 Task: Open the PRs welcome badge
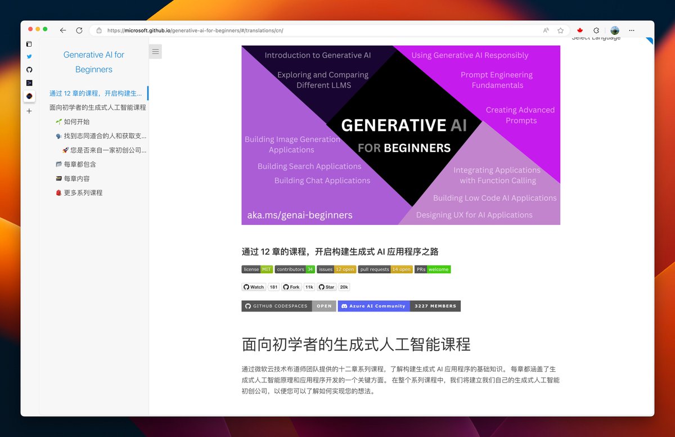click(x=433, y=269)
